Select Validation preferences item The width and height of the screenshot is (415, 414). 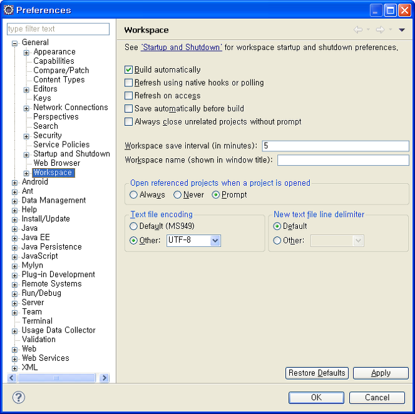[39, 340]
